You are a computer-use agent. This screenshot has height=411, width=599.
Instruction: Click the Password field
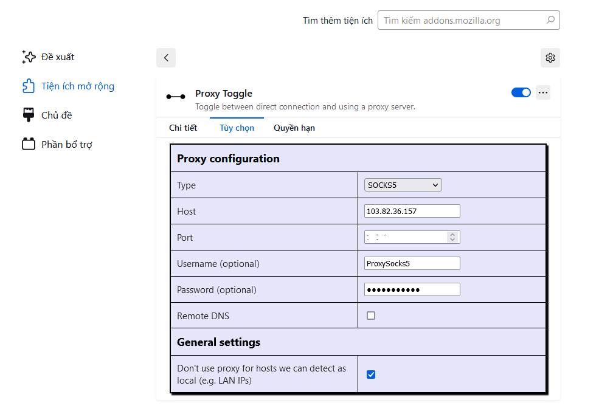click(x=412, y=289)
